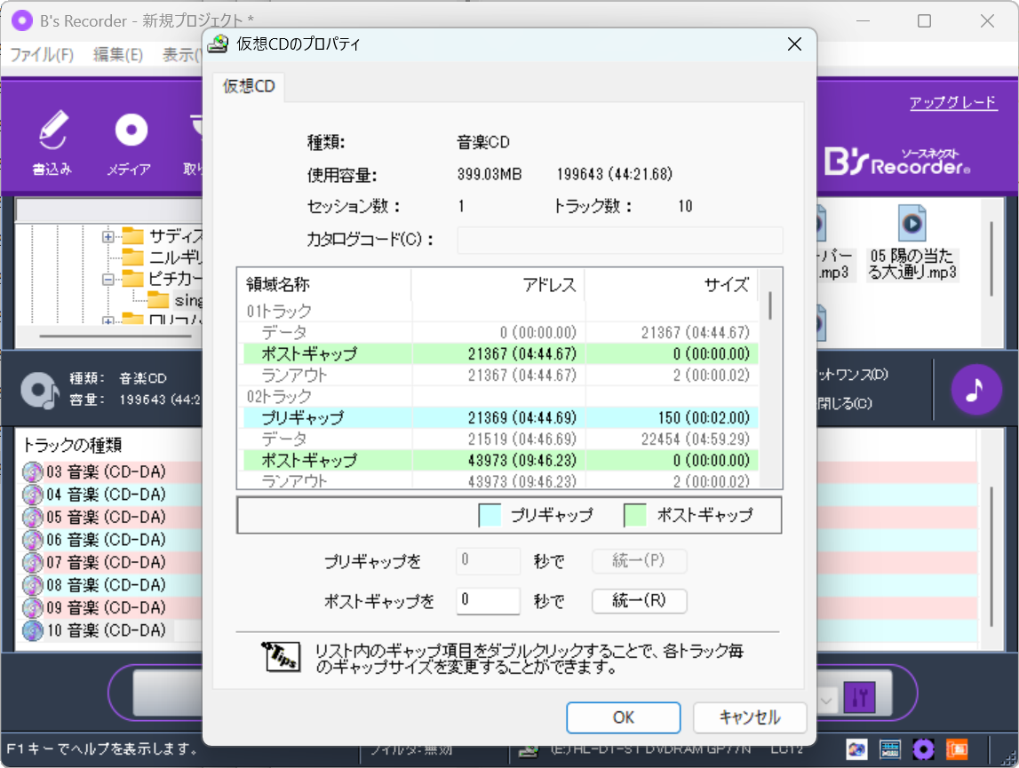Click the アドレス column header

[498, 285]
